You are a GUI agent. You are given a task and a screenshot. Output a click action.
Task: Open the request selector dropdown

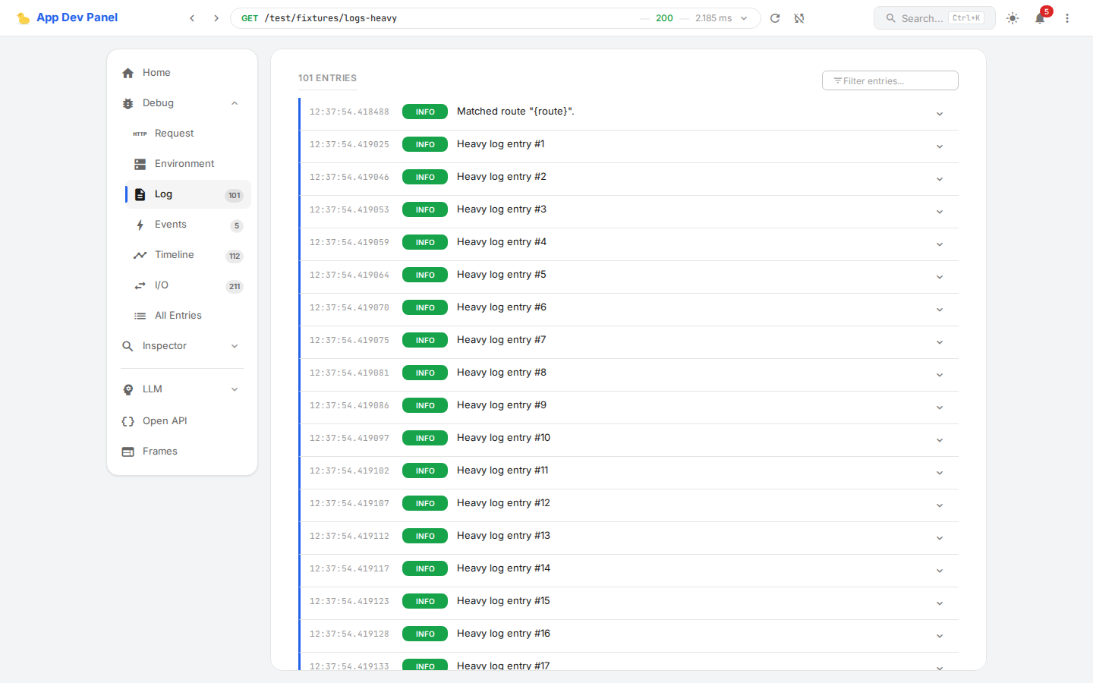tap(744, 18)
